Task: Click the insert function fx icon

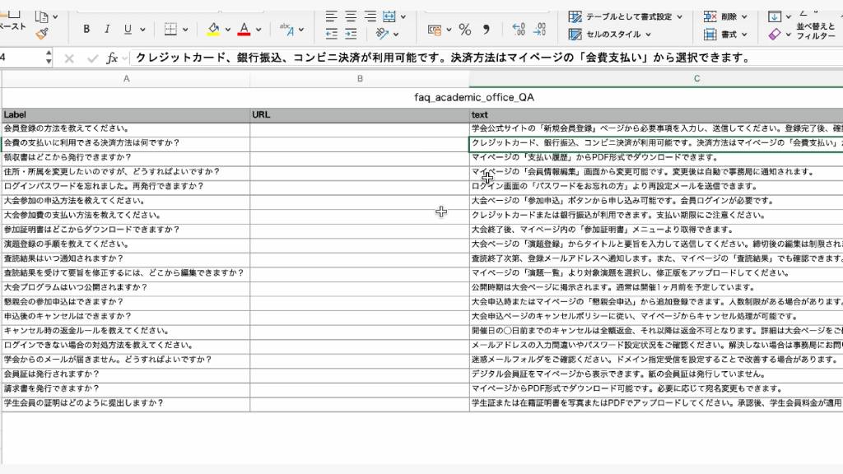Action: (113, 58)
